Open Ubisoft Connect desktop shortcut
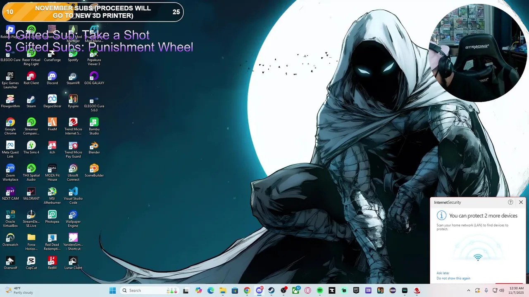529x297 pixels. [x=73, y=173]
